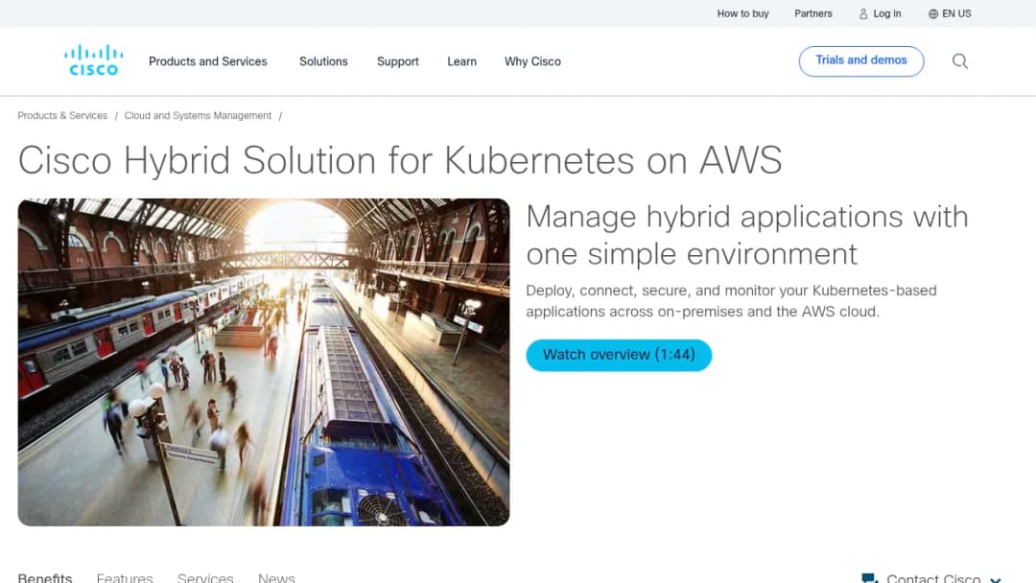Click the user profile icon beside Log in
The width and height of the screenshot is (1036, 583).
[863, 13]
